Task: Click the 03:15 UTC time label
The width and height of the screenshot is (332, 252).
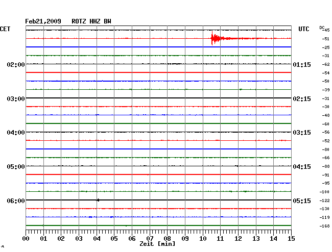Action: [x=302, y=133]
